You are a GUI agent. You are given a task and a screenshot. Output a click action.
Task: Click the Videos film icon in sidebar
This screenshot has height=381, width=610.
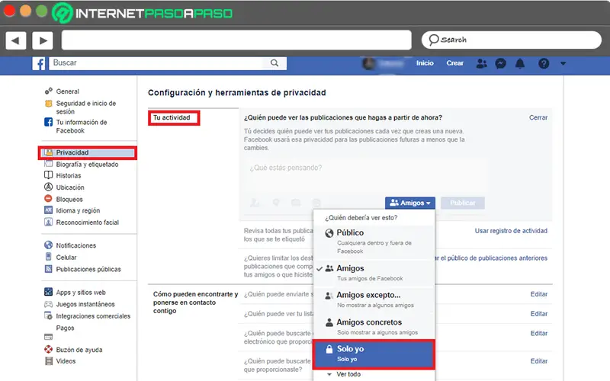point(48,360)
